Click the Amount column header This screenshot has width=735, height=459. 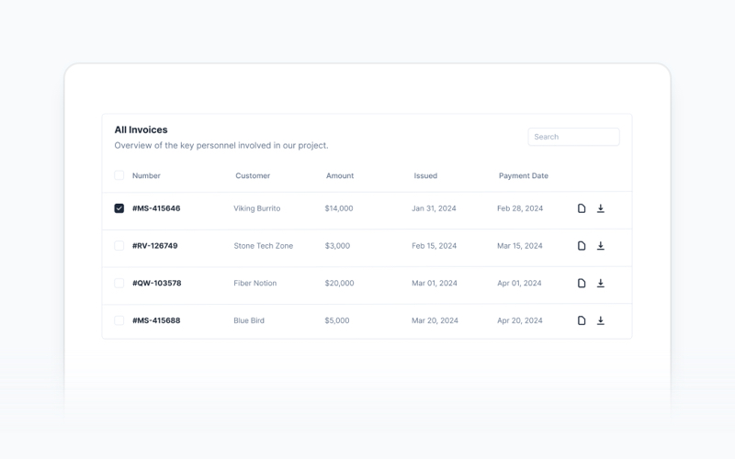coord(340,175)
